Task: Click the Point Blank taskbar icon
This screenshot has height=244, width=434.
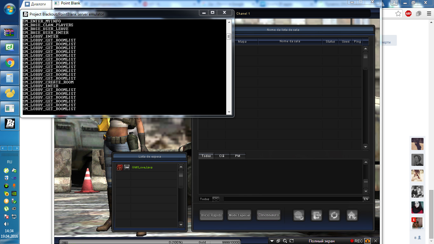Action: point(10,124)
